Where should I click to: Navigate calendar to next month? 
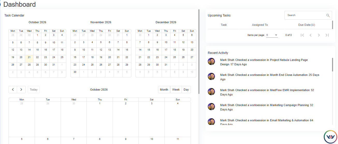click(x=21, y=90)
